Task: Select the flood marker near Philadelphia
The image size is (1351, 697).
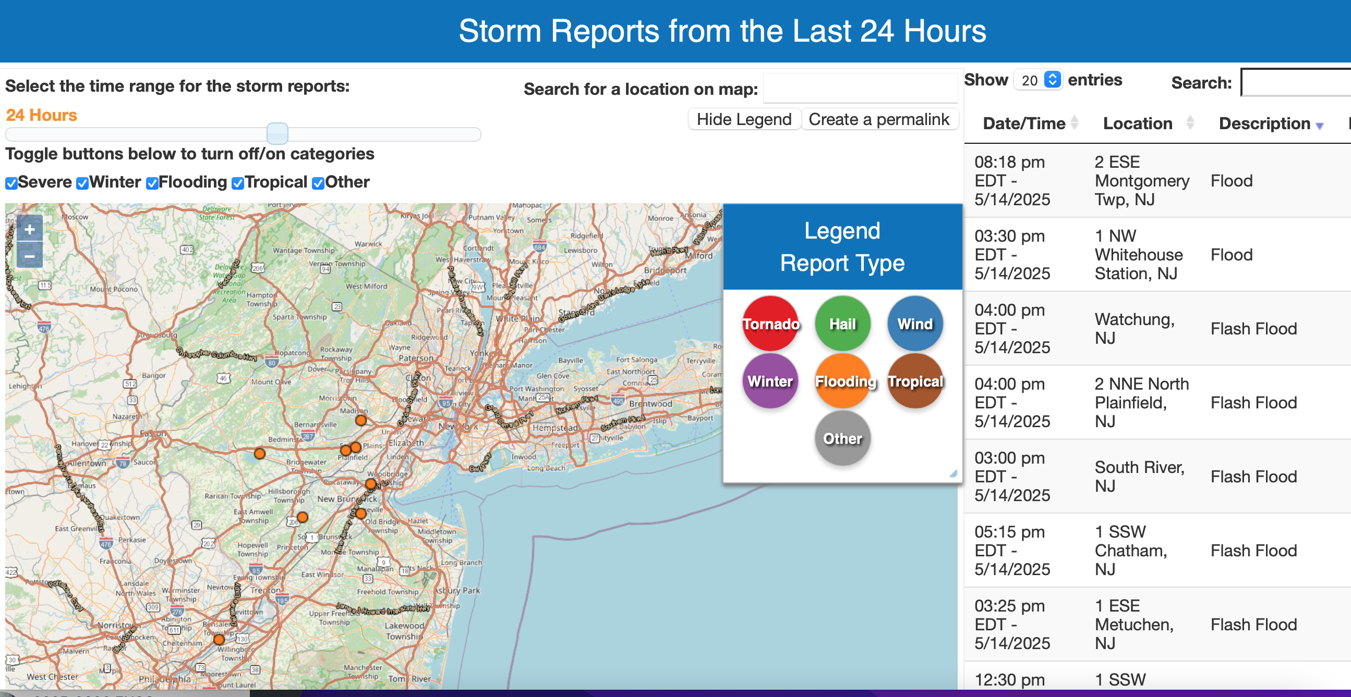Action: coord(219,639)
